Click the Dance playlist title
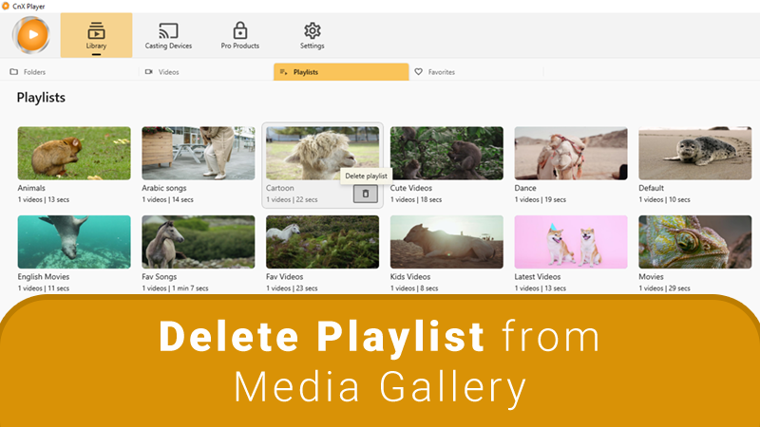The image size is (760, 427). pyautogui.click(x=525, y=188)
